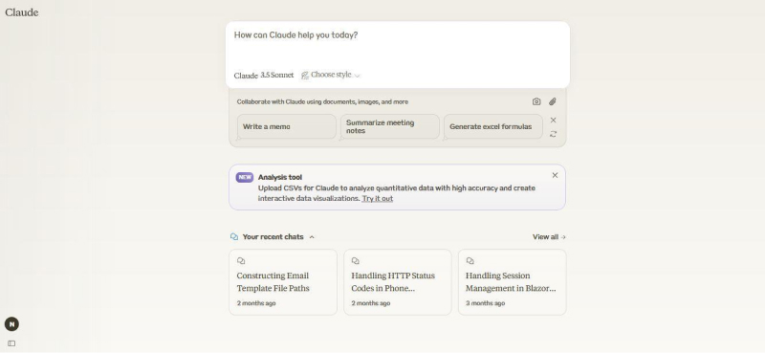Open the sidebar panel toggle icon
765x353 pixels.
[11, 343]
